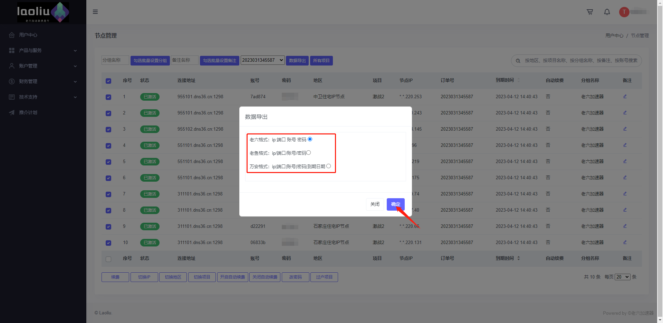Open 推介计划 in the sidebar
The image size is (663, 323).
click(x=28, y=112)
